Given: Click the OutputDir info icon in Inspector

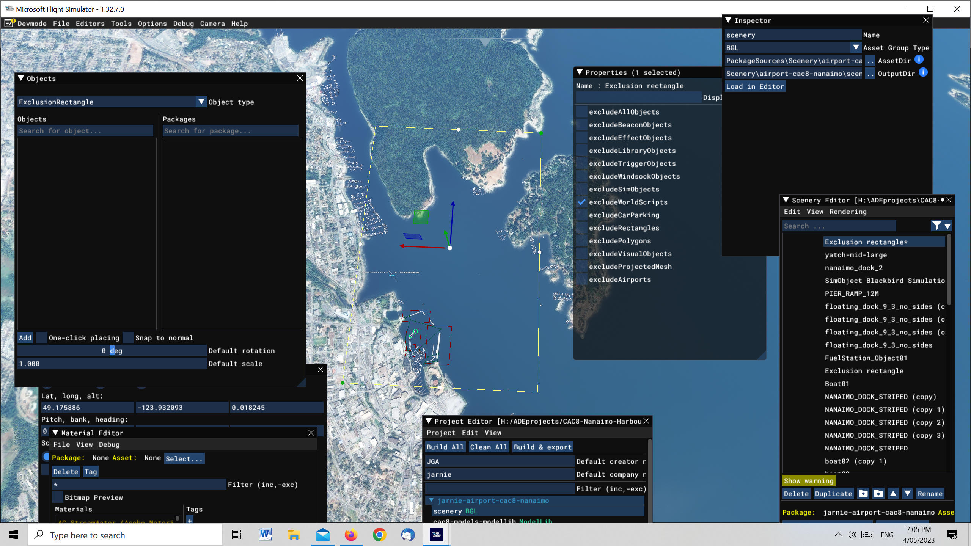Looking at the screenshot, I should click(x=923, y=72).
